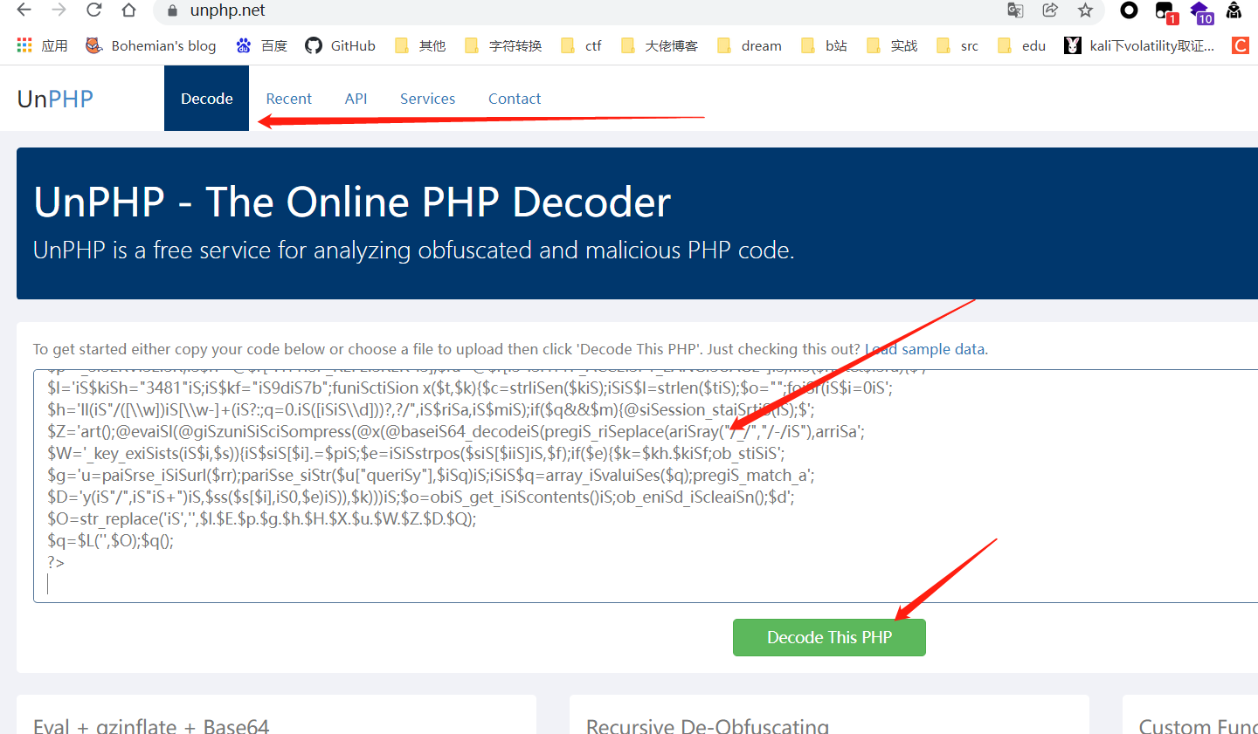This screenshot has height=734, width=1258.
Task: Click the Load sample data link
Action: tap(926, 349)
